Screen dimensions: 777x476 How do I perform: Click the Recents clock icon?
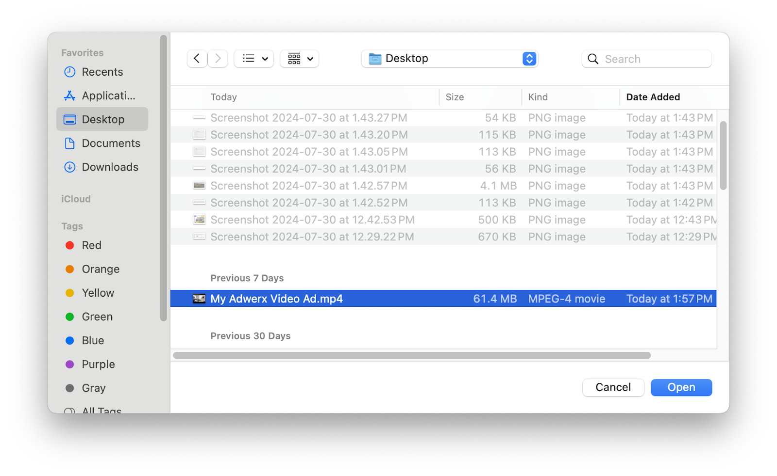click(70, 72)
